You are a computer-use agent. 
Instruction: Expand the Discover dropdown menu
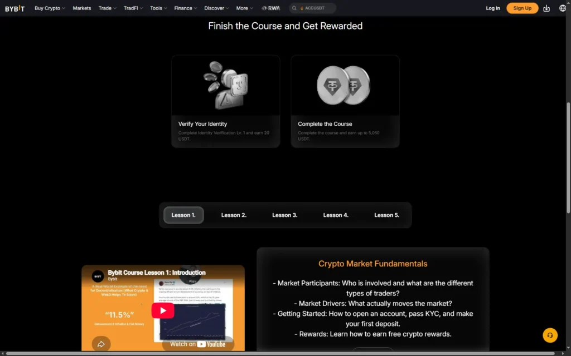point(216,8)
